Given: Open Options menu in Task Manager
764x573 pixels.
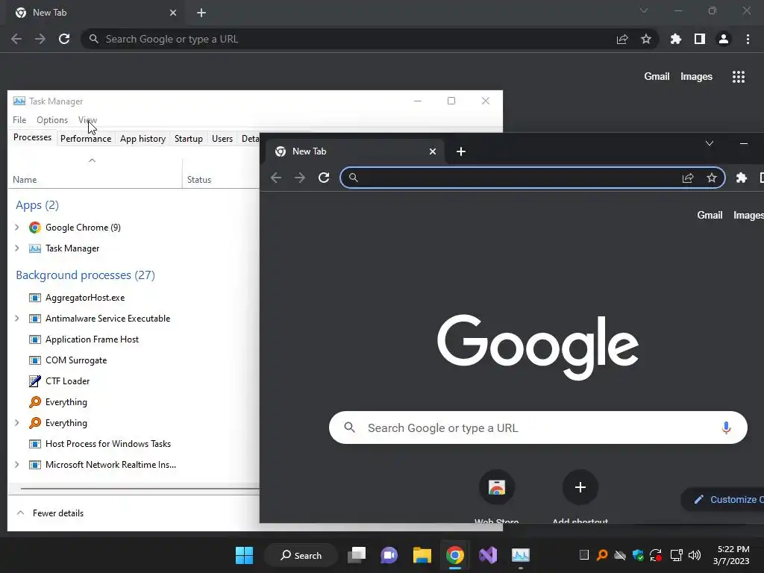Looking at the screenshot, I should [52, 120].
